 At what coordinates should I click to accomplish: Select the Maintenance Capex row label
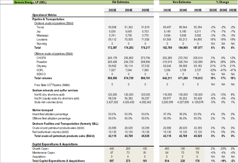(x=44, y=153)
